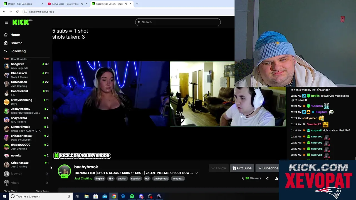Open Spotify from the taskbar

132,196
